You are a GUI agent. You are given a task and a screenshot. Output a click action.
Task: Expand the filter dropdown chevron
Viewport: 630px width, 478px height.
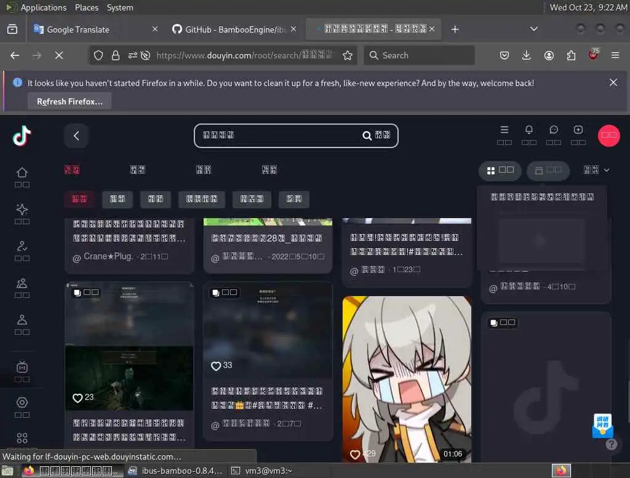pos(607,170)
